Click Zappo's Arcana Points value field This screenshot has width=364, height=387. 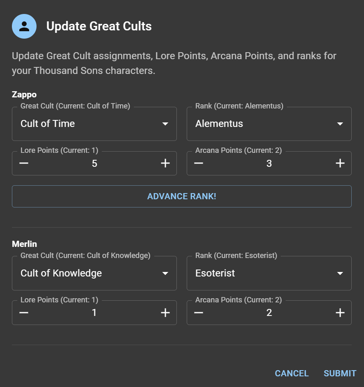click(x=269, y=164)
